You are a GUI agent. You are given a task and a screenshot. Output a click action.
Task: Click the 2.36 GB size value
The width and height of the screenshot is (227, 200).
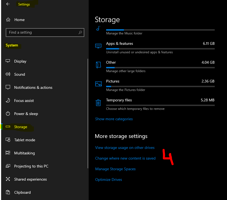tap(208, 81)
